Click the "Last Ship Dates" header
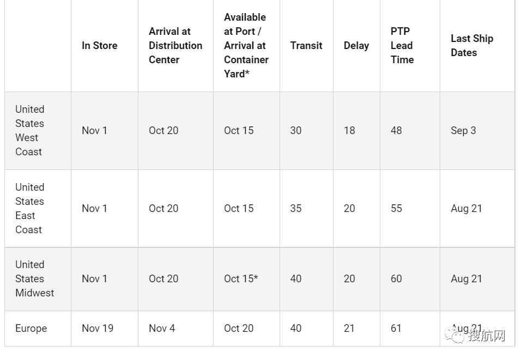522x358 pixels. point(472,46)
